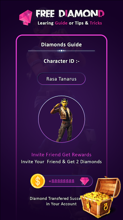The height and width of the screenshot is (220, 123).
Task: Tap the Diamond Transfered Successfully message
Action: pyautogui.click(x=55, y=201)
